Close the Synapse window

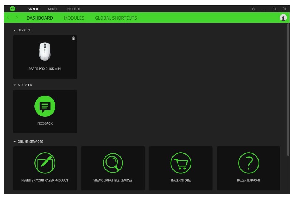284,9
